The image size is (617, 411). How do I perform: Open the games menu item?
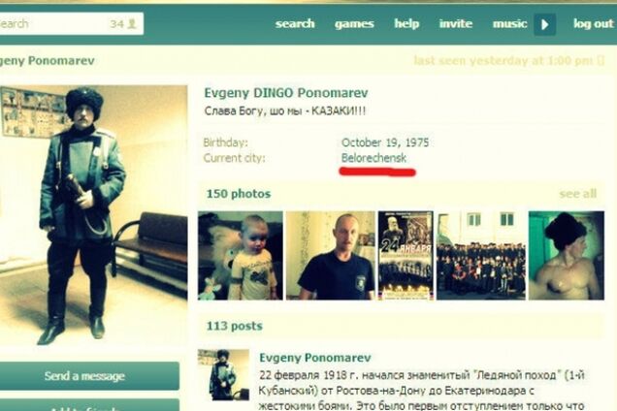click(x=354, y=24)
